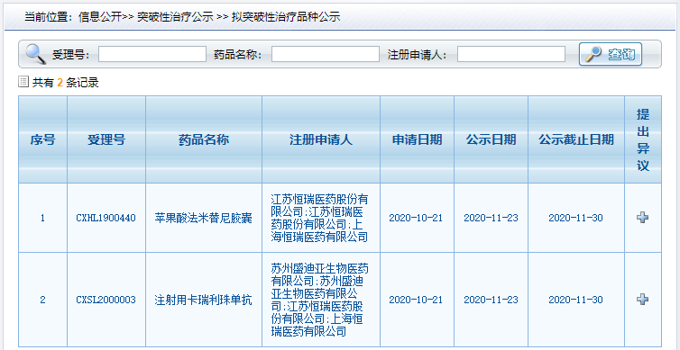This screenshot has width=680, height=350.
Task: Click drug name 注射用卡瑞利珠单抗
Action: (x=204, y=300)
